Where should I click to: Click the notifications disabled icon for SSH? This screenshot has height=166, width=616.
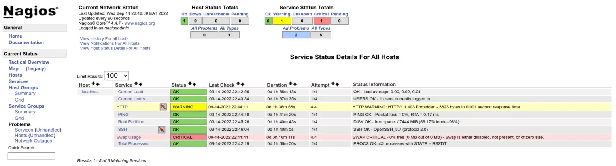coord(161,130)
